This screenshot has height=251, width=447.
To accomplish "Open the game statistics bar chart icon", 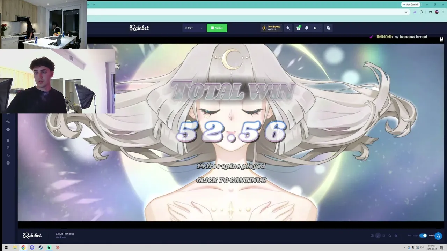I will coord(396,236).
